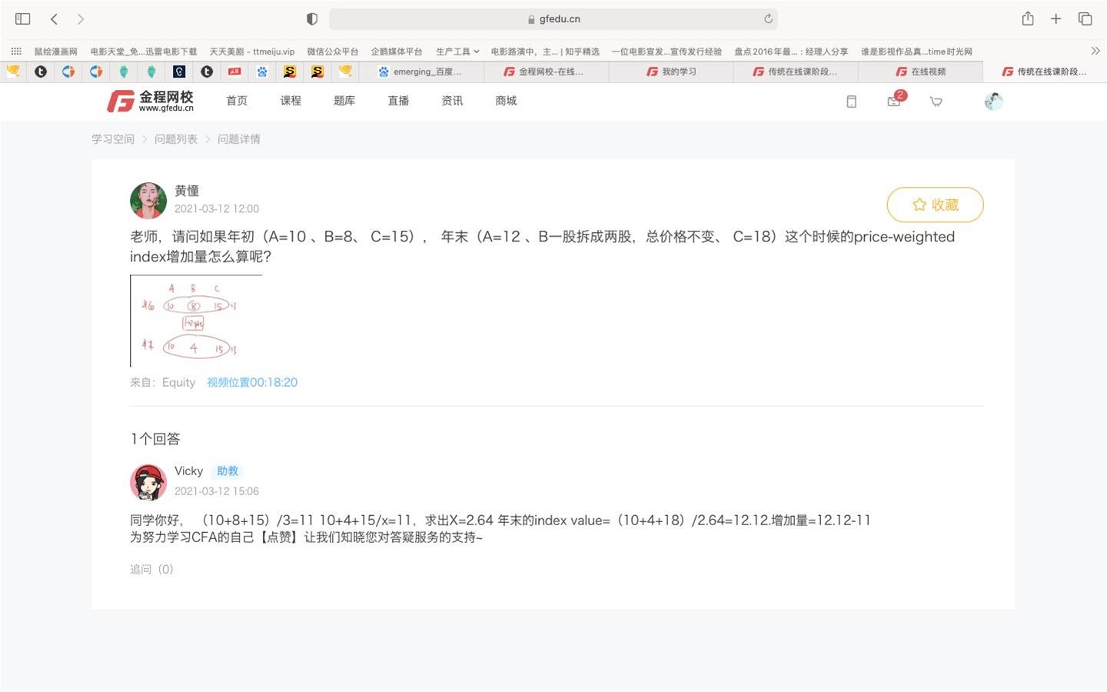Click the mobile device icon in header
The height and width of the screenshot is (692, 1107).
851,101
